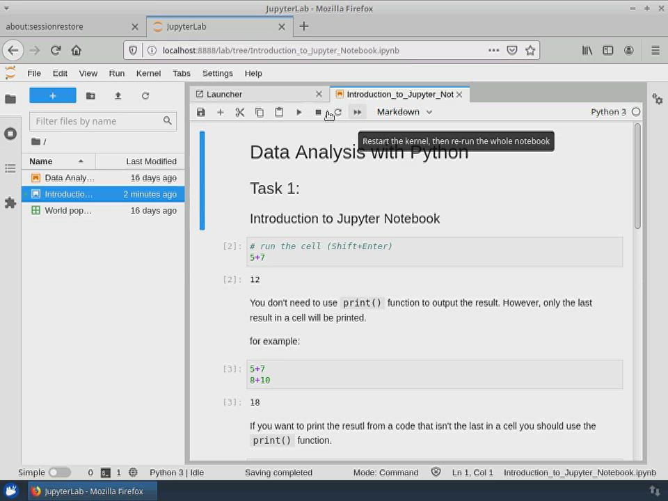Bookmark this page with the star icon
Viewport: 668px width, 501px height.
click(x=530, y=50)
